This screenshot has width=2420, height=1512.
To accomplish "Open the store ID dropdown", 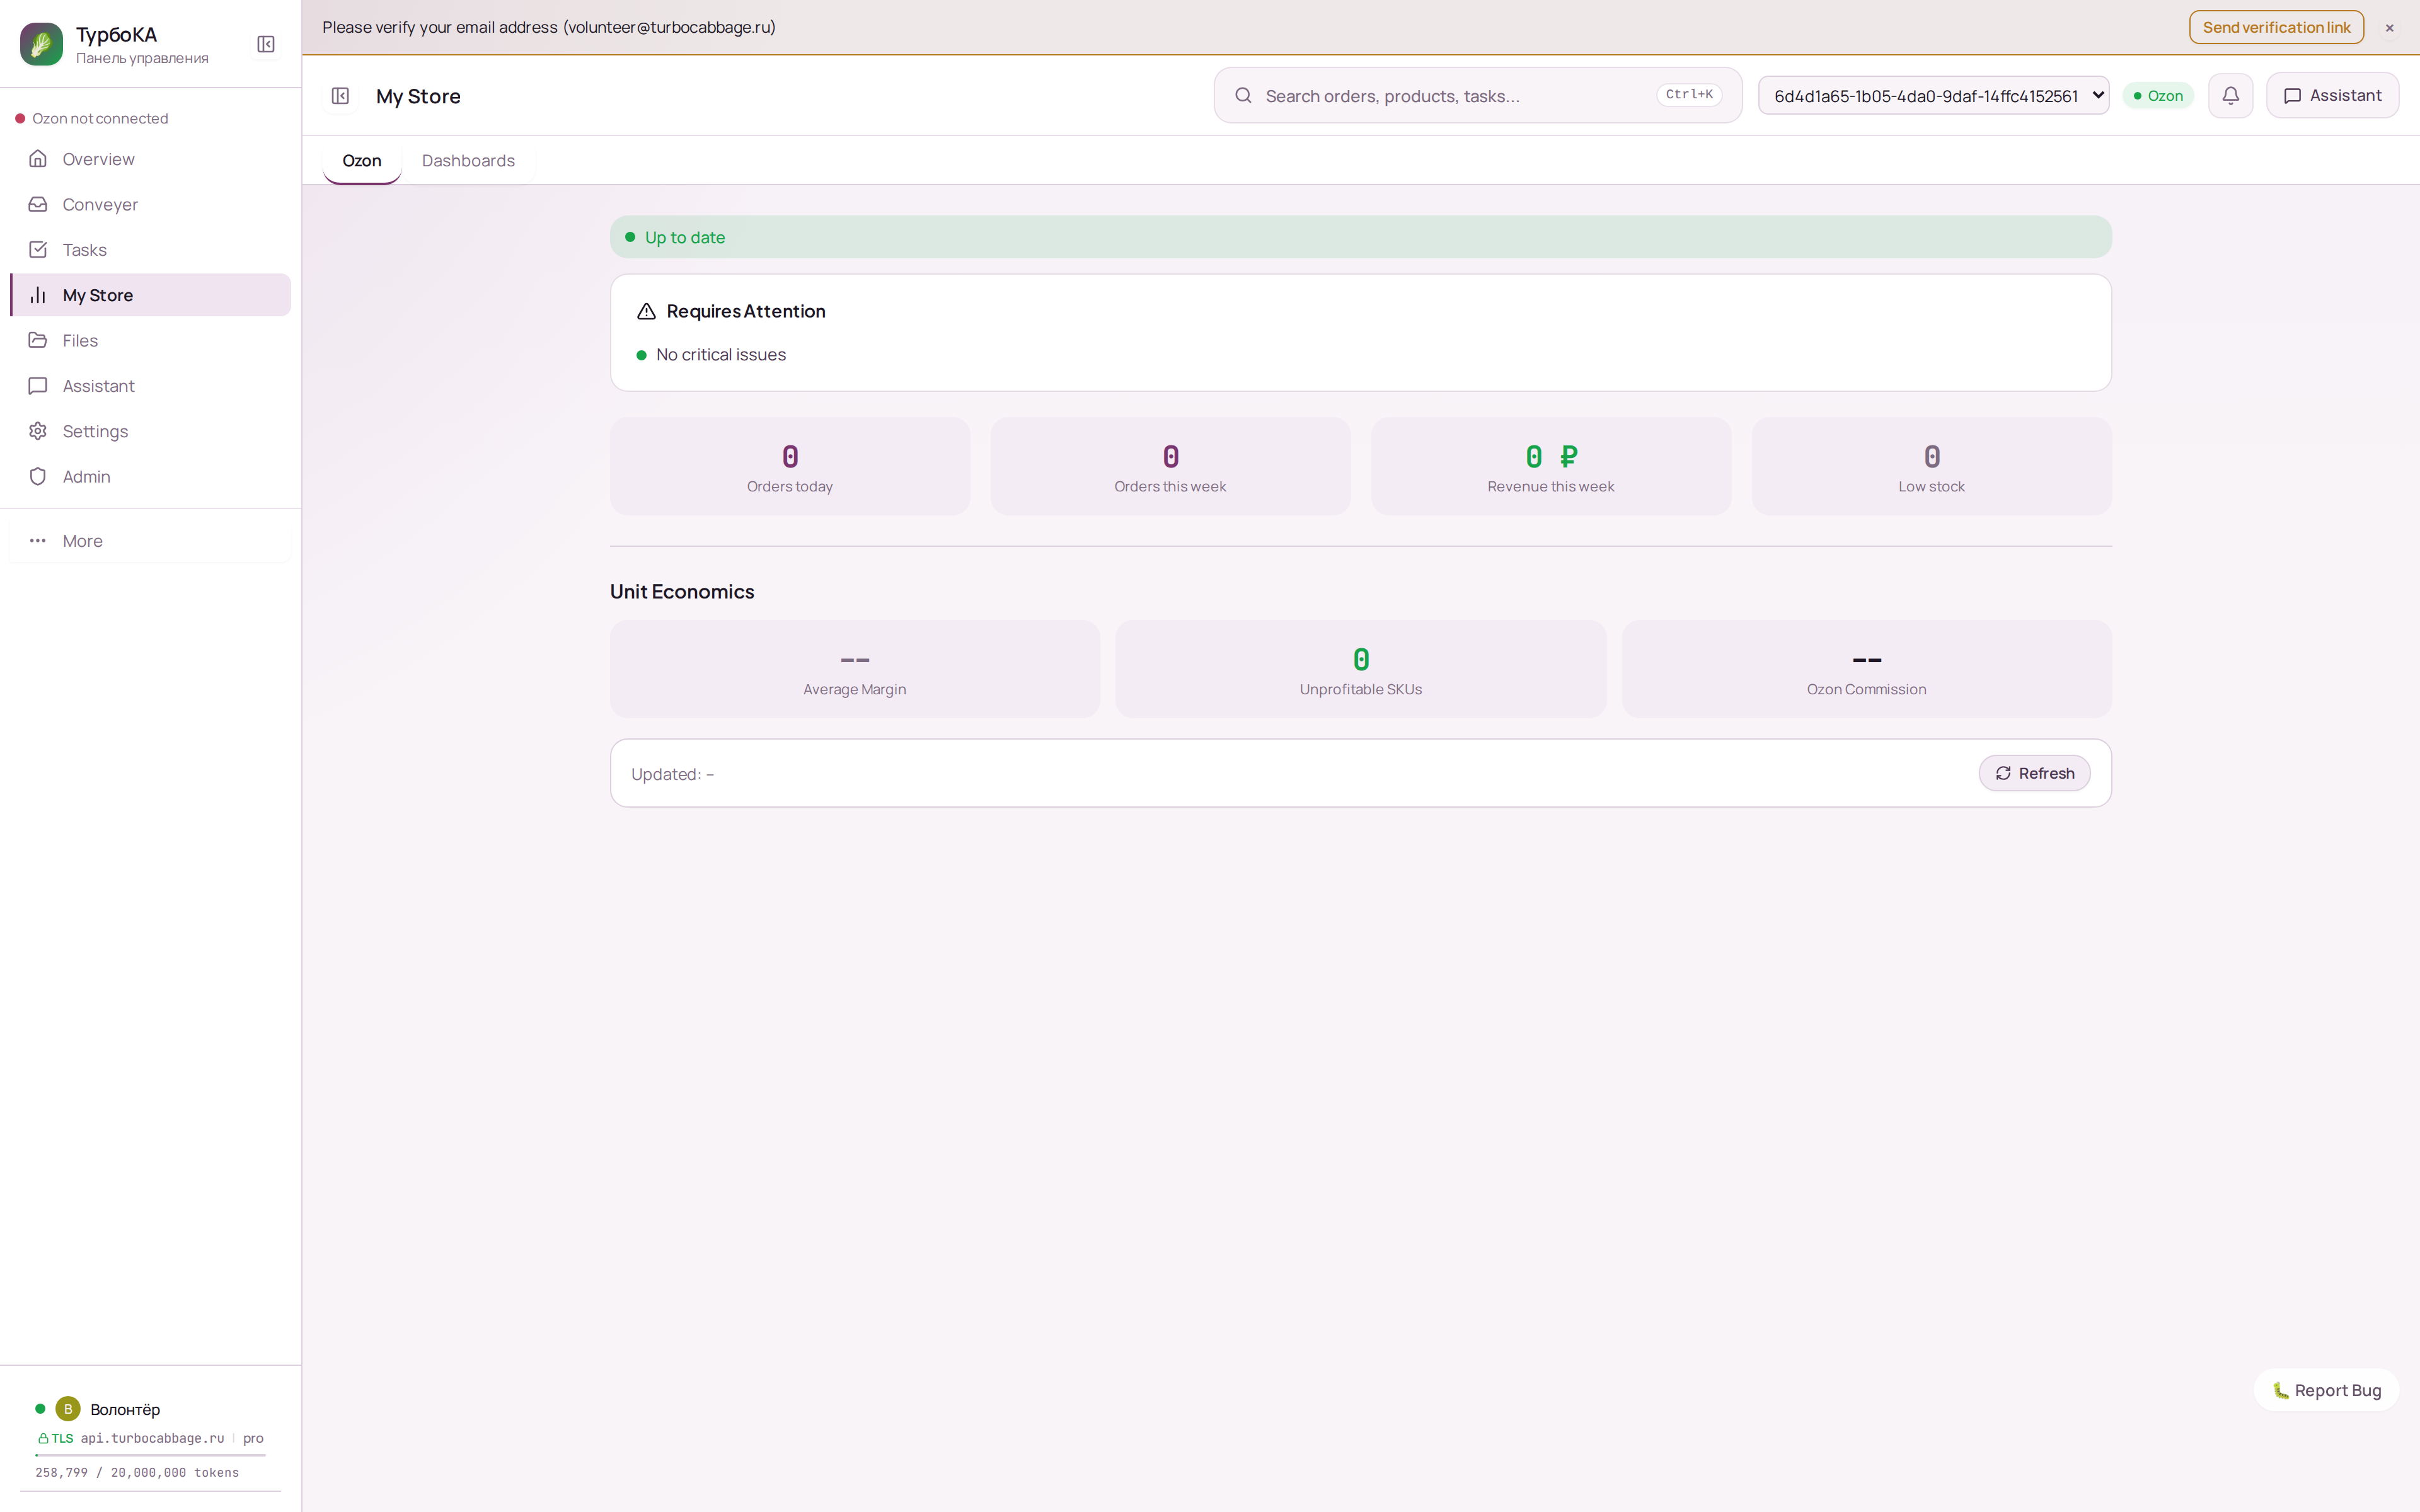I will coord(1932,96).
